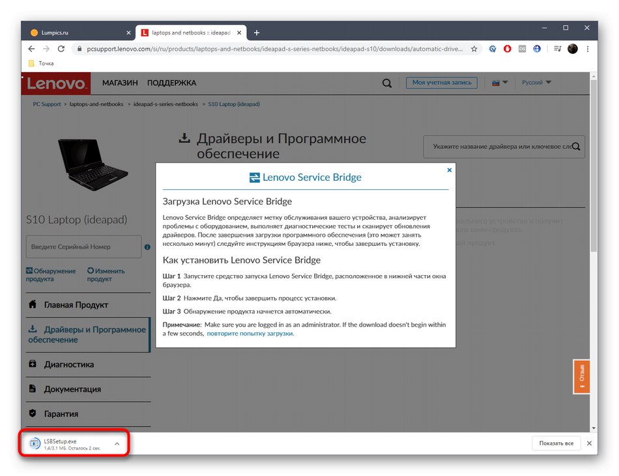
Task: Switch to the Lumpics.ru tab
Action: (79, 33)
